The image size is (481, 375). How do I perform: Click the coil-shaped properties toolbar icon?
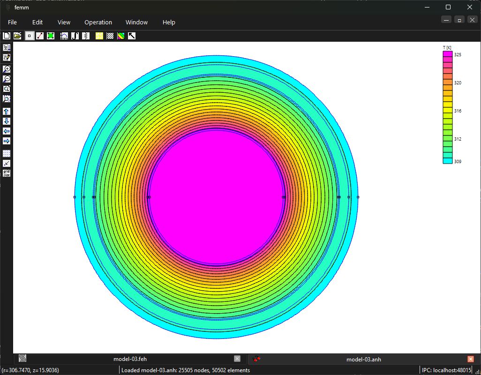coord(86,36)
